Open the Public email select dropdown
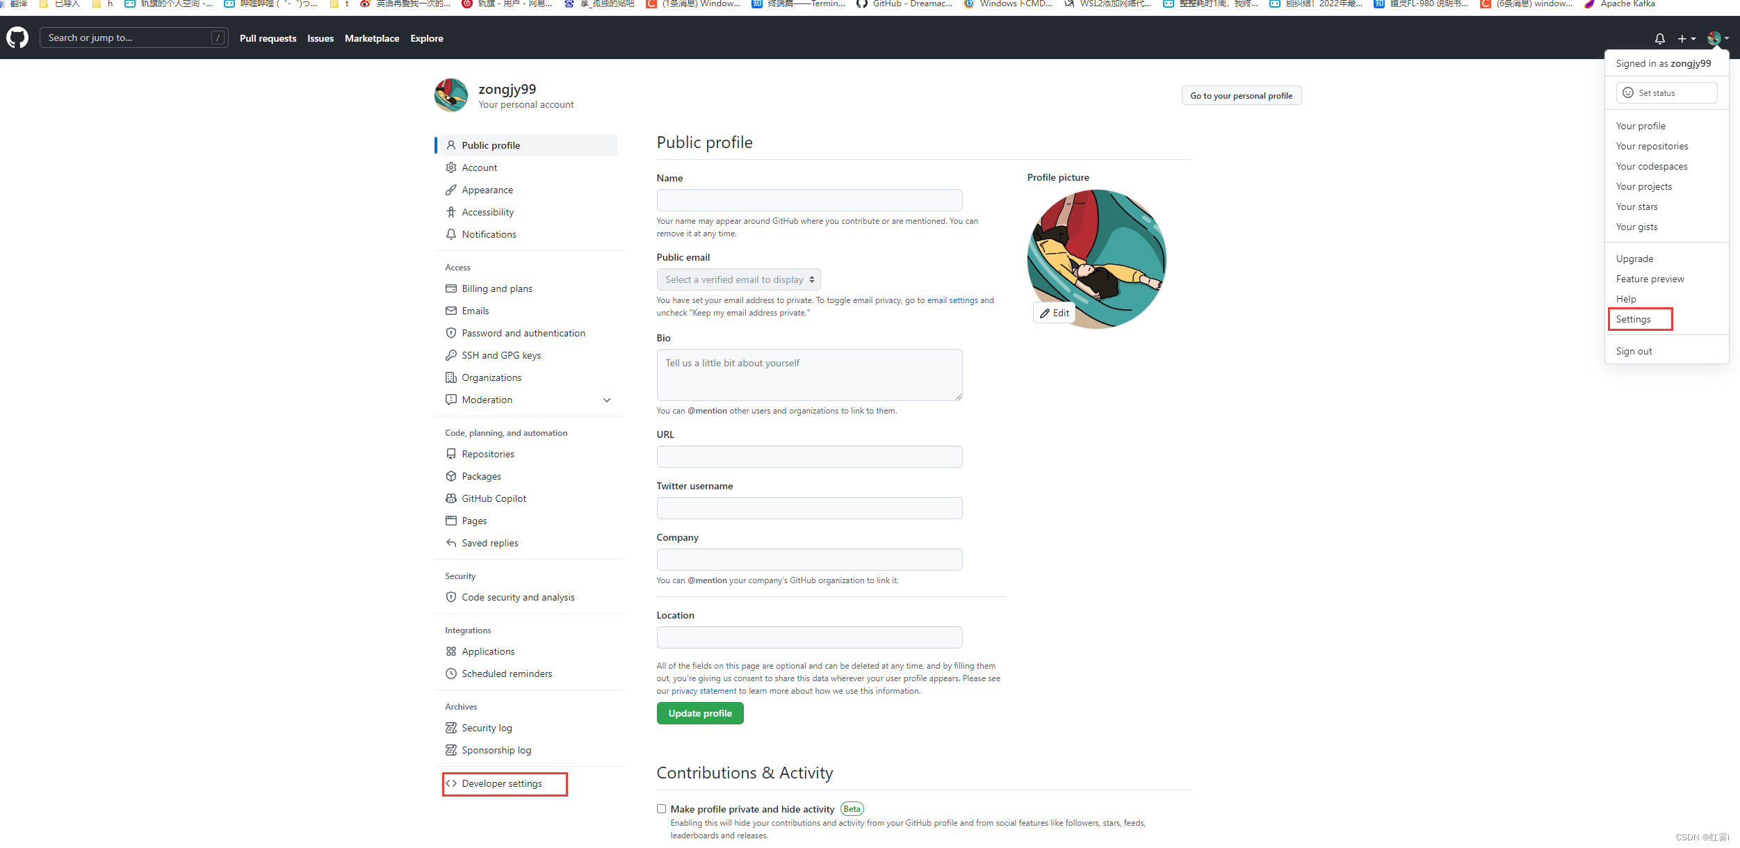The image size is (1740, 848). (738, 279)
